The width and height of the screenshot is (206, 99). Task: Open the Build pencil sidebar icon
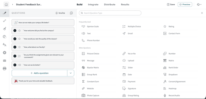pos(5,13)
